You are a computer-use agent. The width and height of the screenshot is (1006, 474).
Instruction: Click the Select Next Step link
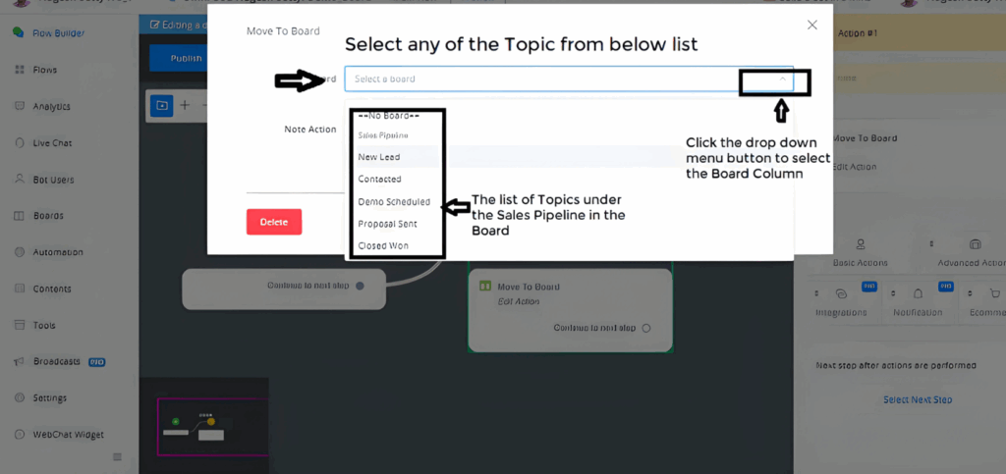click(918, 399)
